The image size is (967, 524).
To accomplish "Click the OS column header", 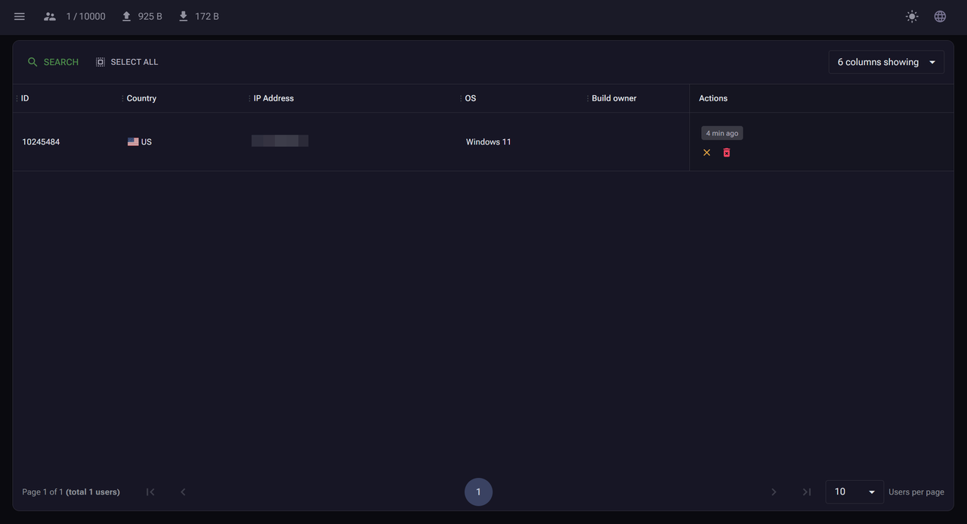I will (471, 98).
